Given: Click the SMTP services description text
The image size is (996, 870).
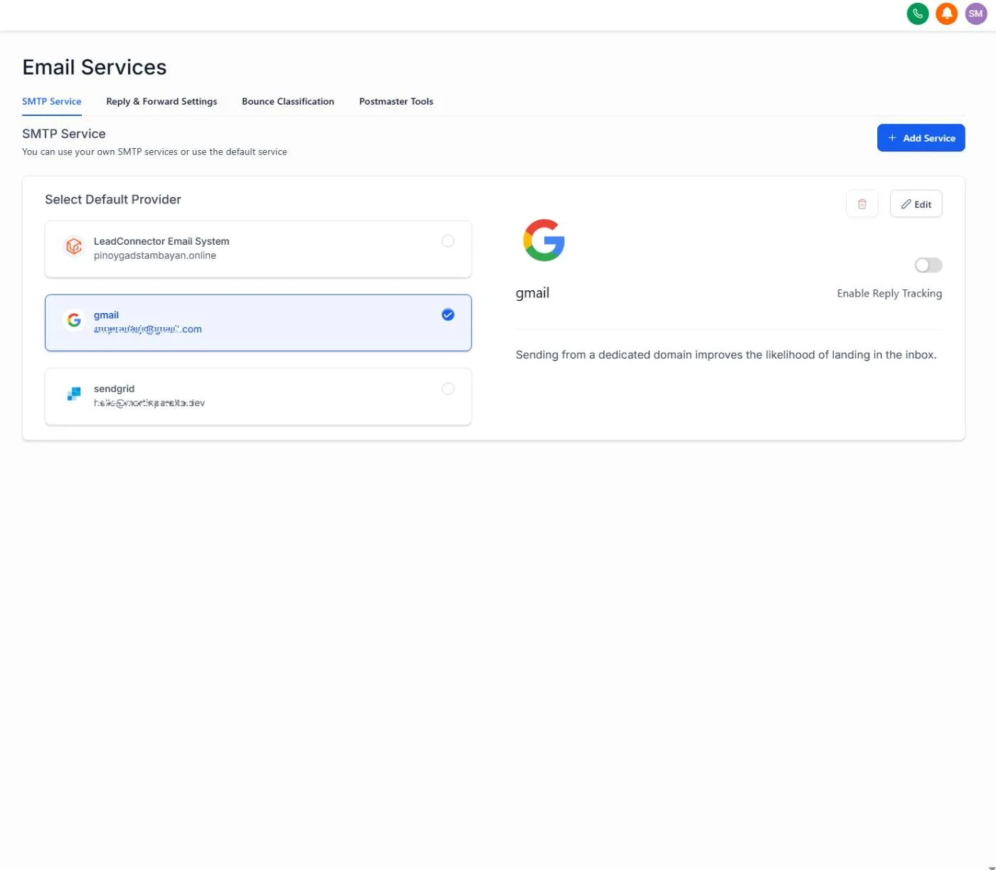Looking at the screenshot, I should tap(154, 152).
